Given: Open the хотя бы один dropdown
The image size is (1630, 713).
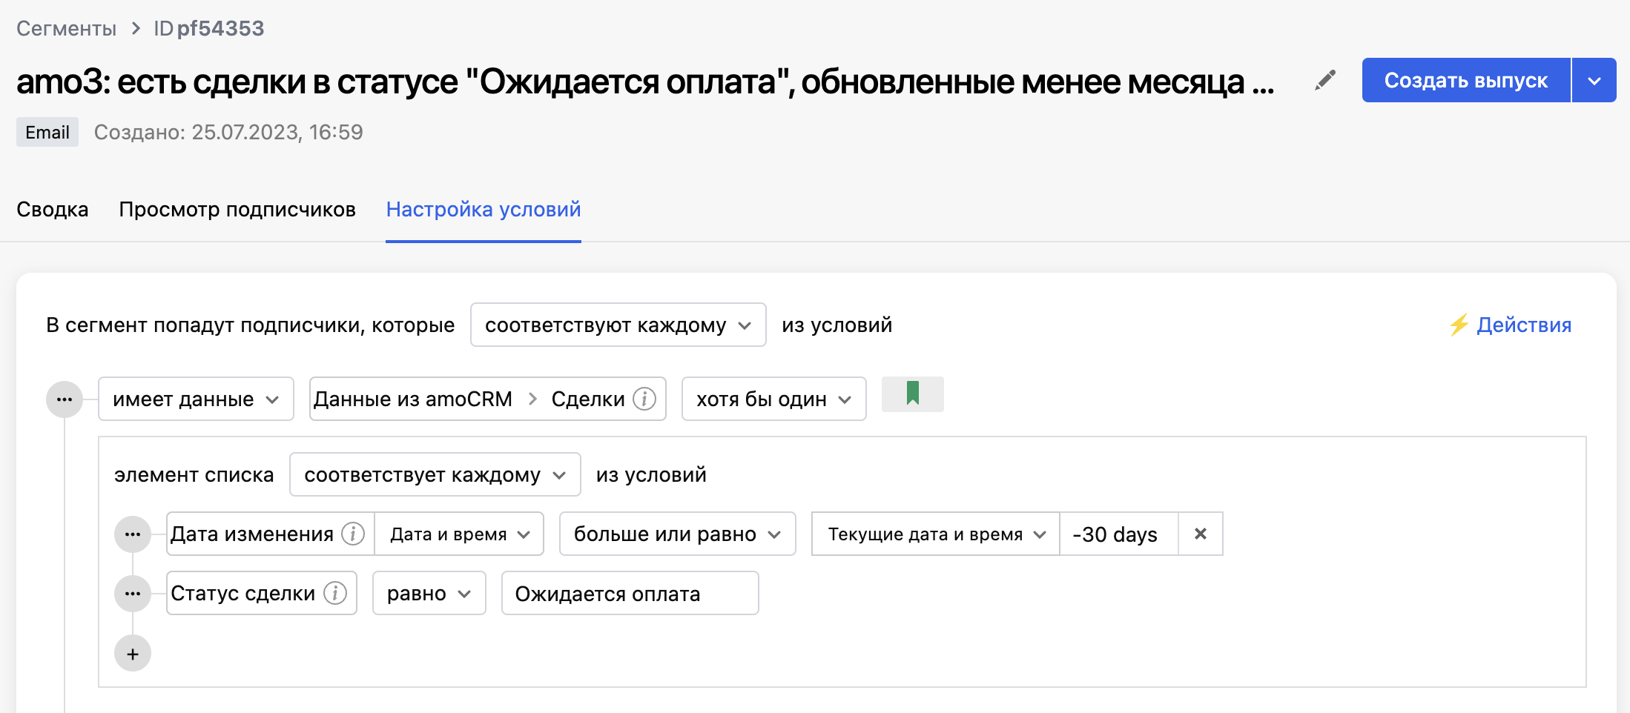Looking at the screenshot, I should 773,399.
